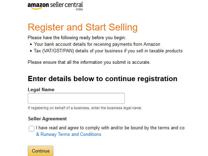This screenshot has height=156, width=208.
Task: Tick the Seller Agreement checkbox
Action: [32, 129]
